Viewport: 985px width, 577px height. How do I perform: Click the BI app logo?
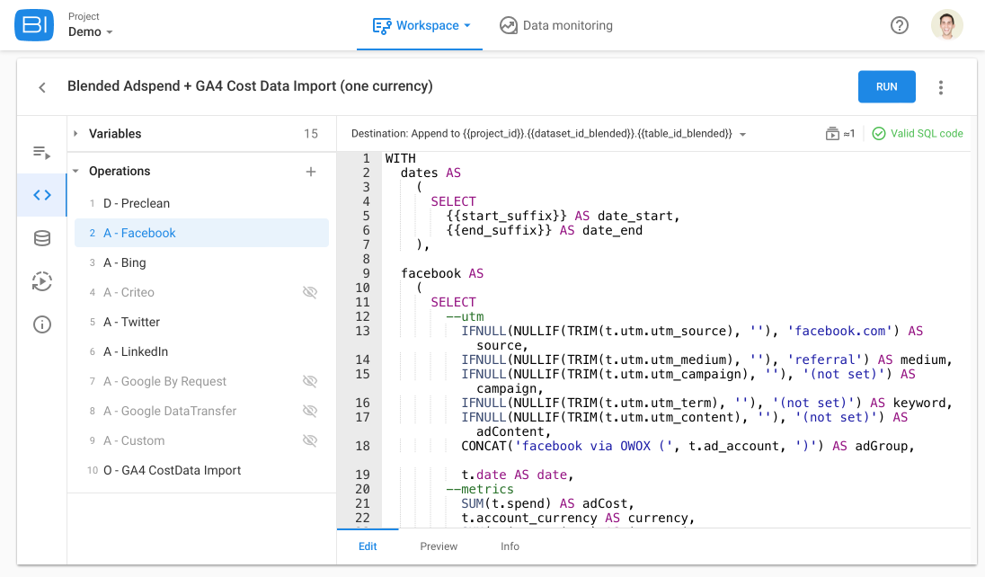[34, 25]
